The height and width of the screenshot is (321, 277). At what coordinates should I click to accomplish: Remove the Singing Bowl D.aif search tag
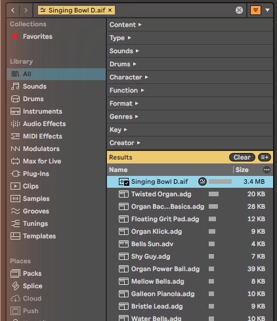(x=110, y=10)
